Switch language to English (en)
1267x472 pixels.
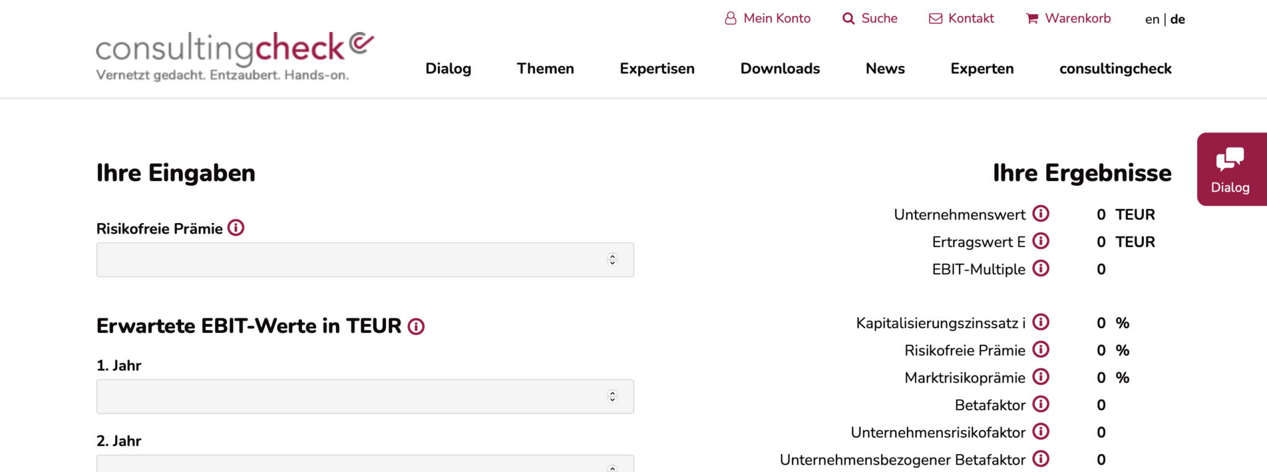(x=1151, y=19)
